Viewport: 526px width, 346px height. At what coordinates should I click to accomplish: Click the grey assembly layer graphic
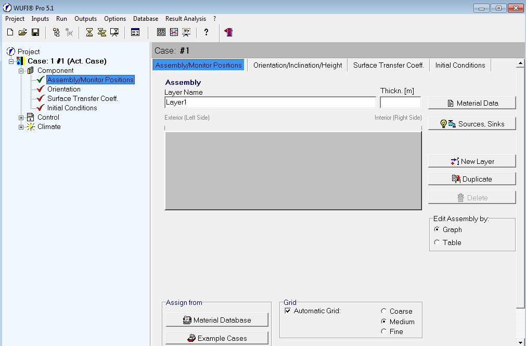293,171
